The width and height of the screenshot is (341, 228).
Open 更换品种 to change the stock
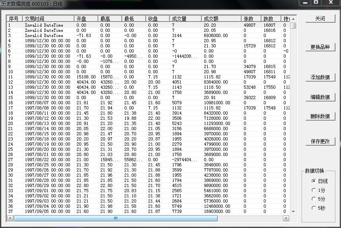pyautogui.click(x=320, y=47)
